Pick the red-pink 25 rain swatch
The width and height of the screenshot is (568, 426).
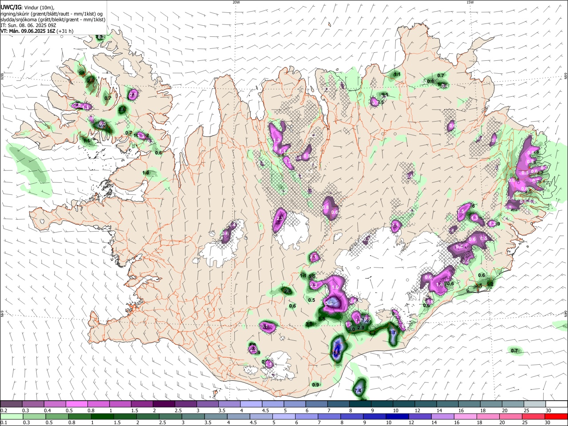(x=533, y=416)
